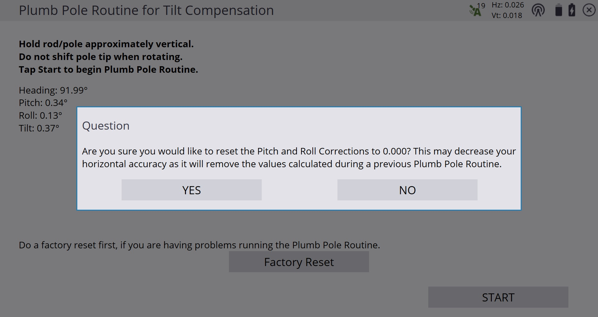Image resolution: width=598 pixels, height=317 pixels.
Task: Click the satellite count number 19
Action: [x=481, y=6]
